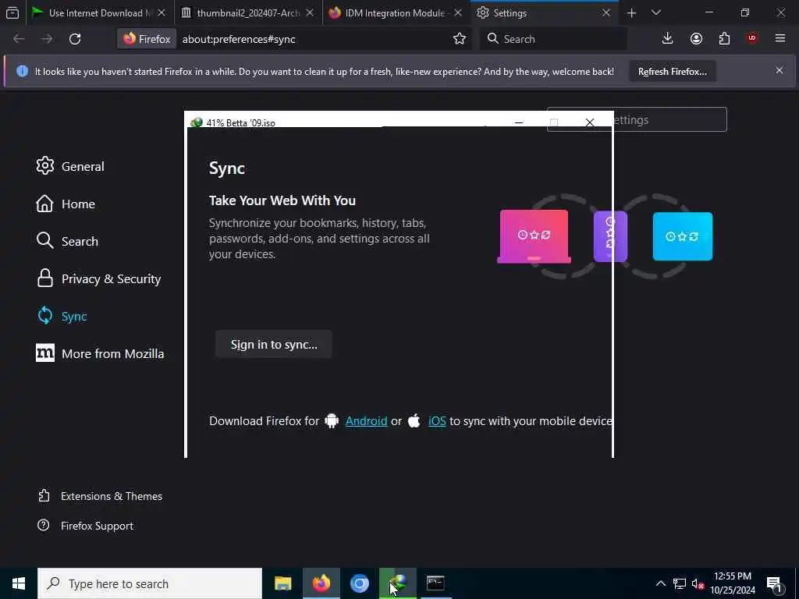799x599 pixels.
Task: Open the Firefox hamburger menu
Action: click(x=780, y=39)
